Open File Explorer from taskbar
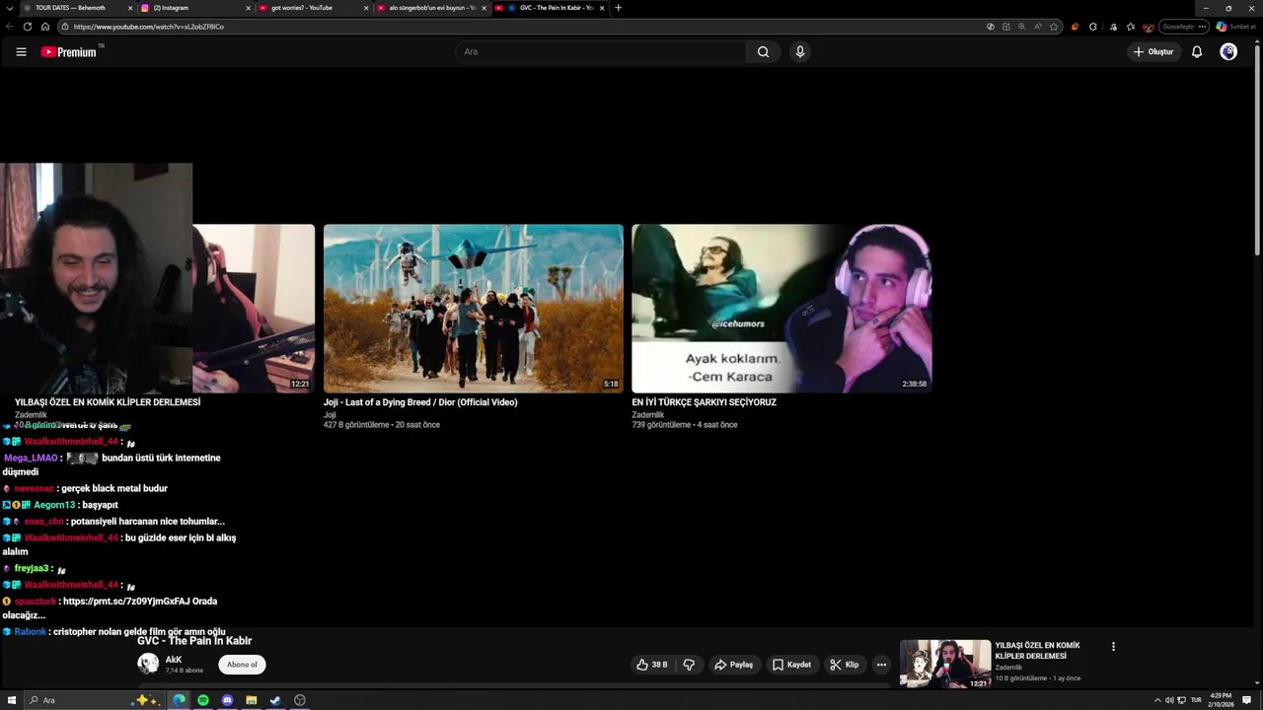The image size is (1263, 710). pos(252,700)
